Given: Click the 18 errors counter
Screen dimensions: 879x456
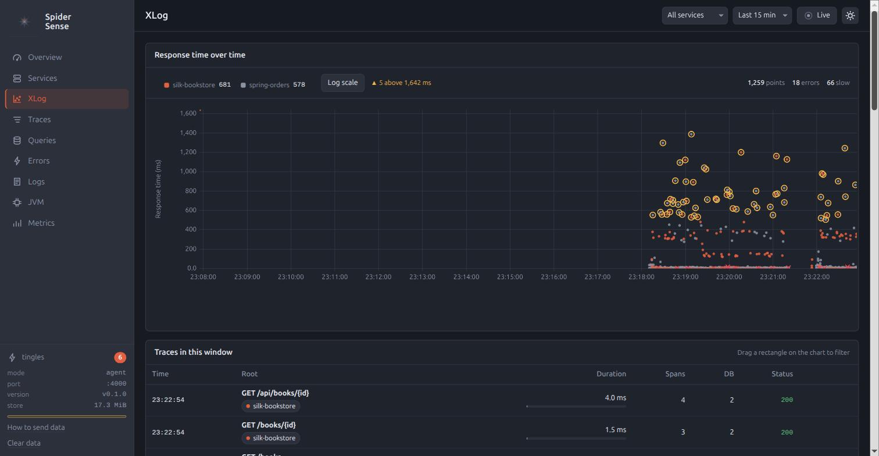Looking at the screenshot, I should [805, 83].
